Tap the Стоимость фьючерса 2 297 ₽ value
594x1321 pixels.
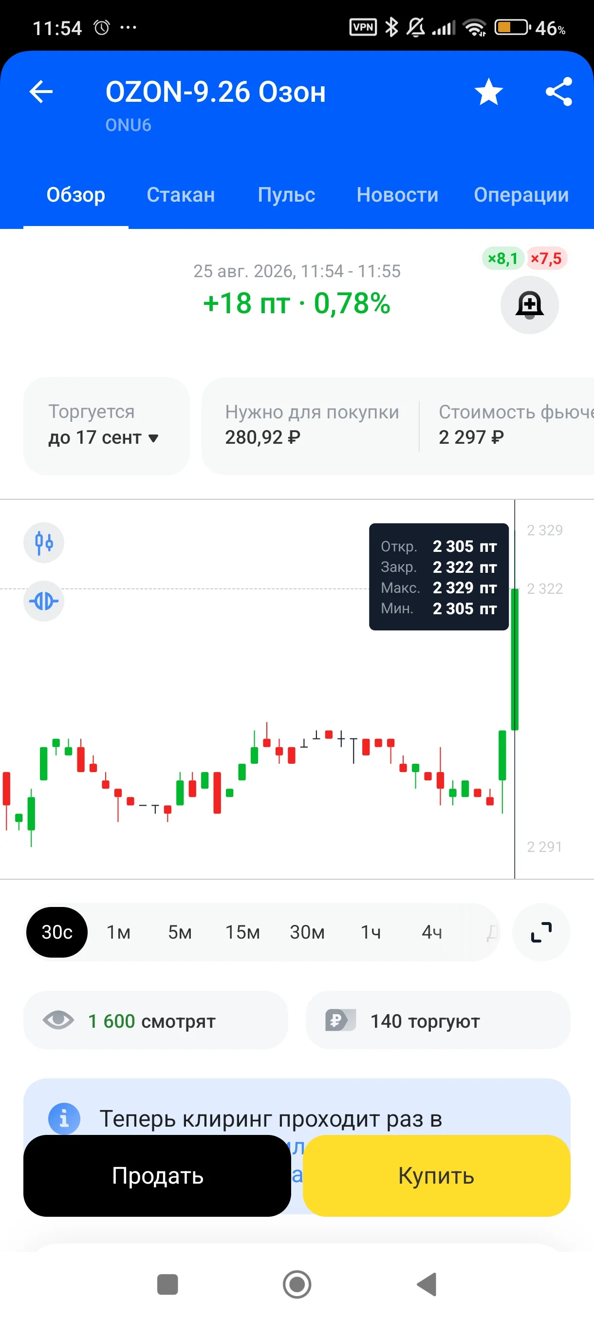471,437
